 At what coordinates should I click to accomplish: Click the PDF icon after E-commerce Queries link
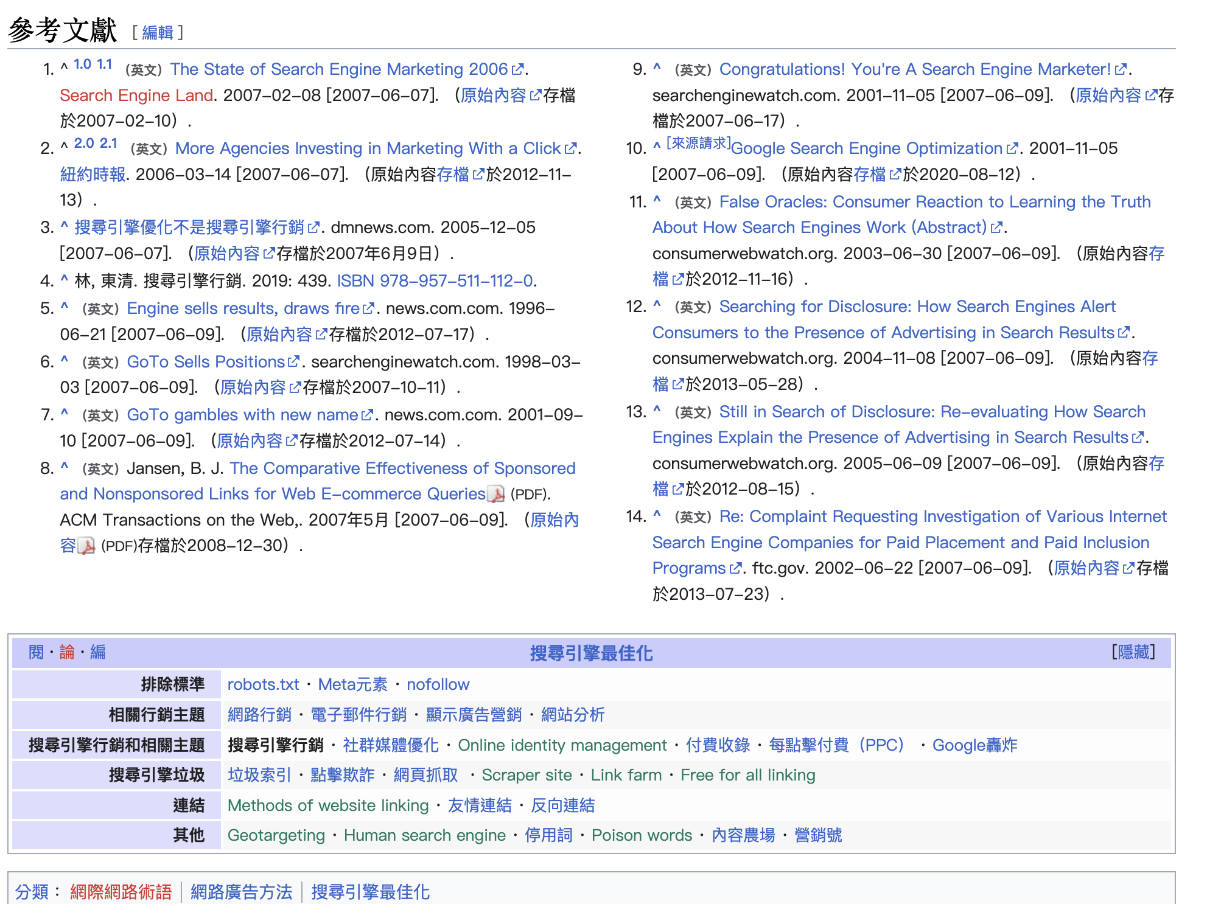tap(496, 494)
